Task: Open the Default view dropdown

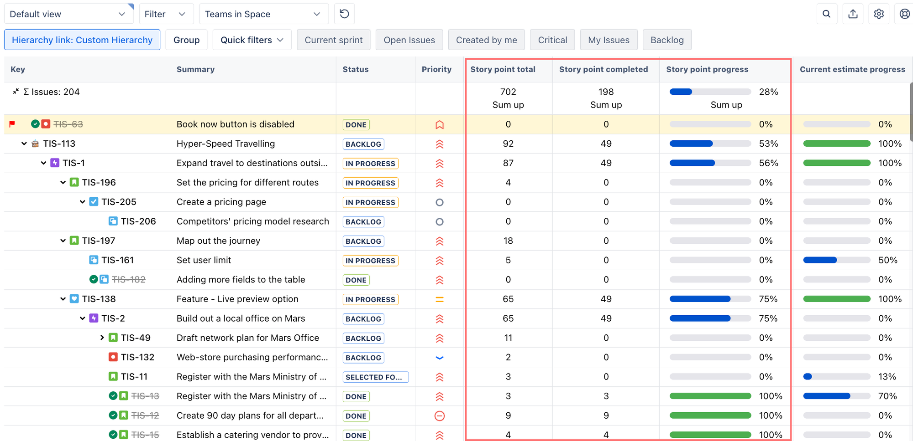Action: [x=68, y=14]
